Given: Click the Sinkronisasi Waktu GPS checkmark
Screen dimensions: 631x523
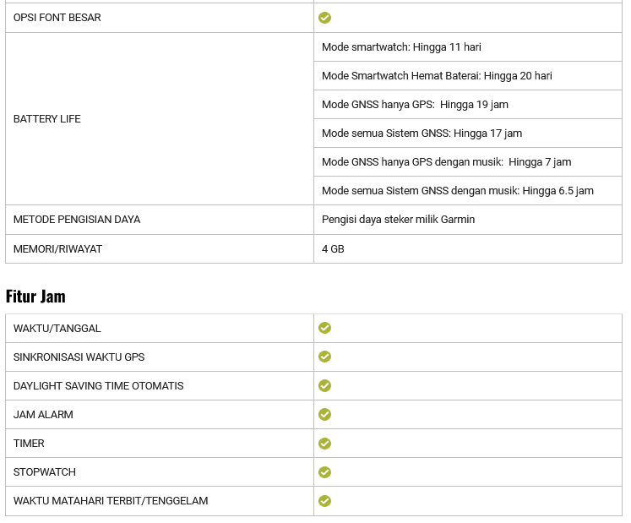Looking at the screenshot, I should pos(325,357).
